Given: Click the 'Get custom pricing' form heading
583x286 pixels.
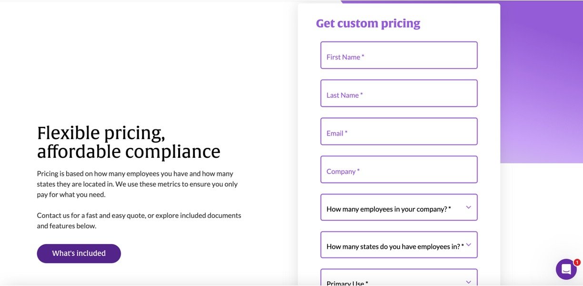Looking at the screenshot, I should pyautogui.click(x=368, y=23).
